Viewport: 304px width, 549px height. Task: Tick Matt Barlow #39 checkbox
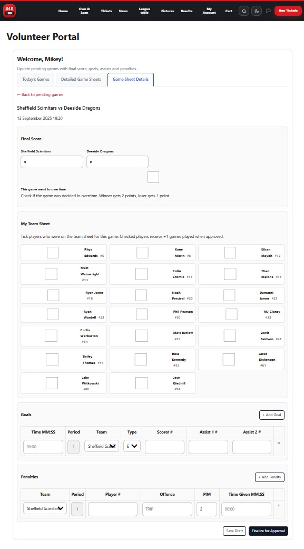(142, 335)
